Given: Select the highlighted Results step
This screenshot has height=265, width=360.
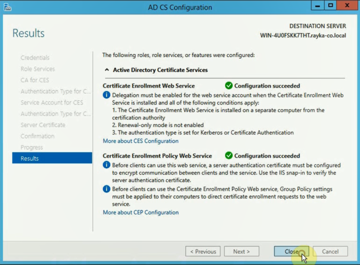Looking at the screenshot, I should point(52,158).
